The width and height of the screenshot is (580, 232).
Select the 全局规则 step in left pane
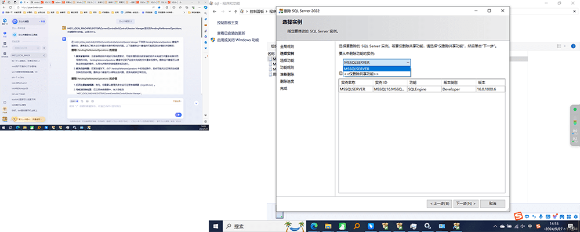(287, 46)
